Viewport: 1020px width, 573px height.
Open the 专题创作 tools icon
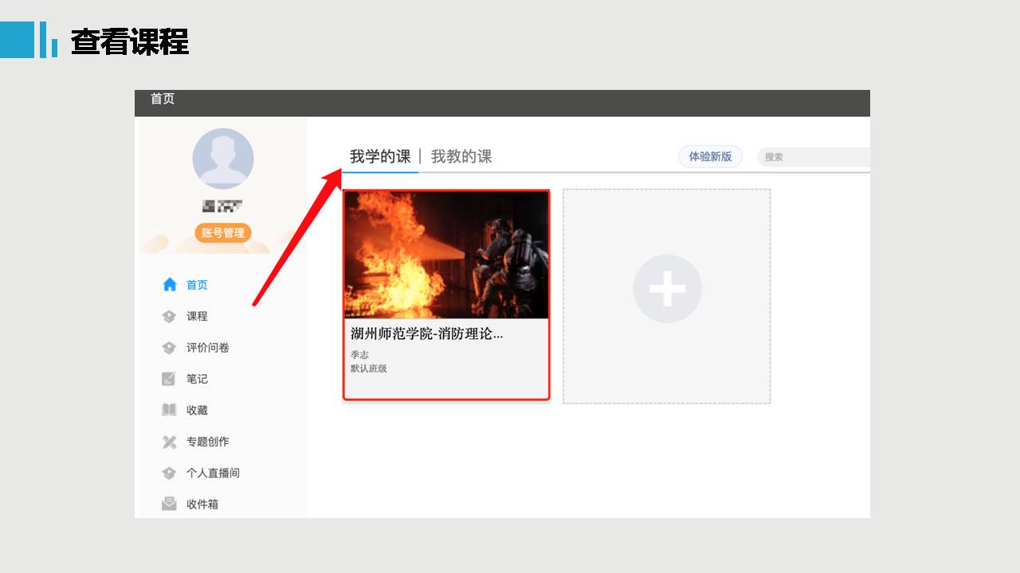[169, 442]
